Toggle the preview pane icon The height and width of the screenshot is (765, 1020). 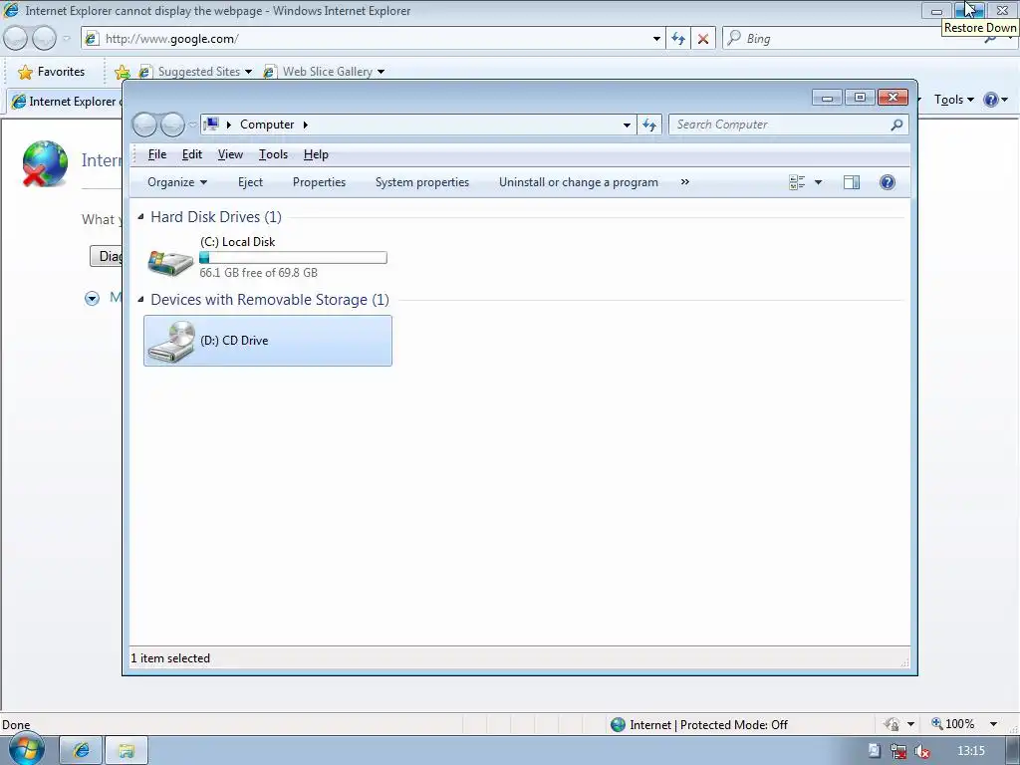[x=852, y=183]
